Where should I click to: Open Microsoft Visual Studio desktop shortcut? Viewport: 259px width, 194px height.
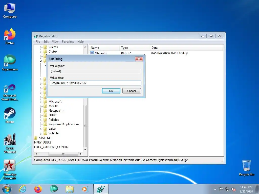(10, 92)
